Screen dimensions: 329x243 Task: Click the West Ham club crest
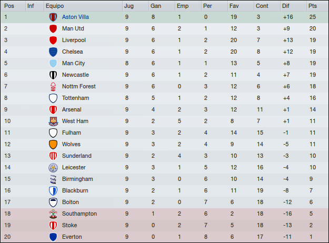53,121
